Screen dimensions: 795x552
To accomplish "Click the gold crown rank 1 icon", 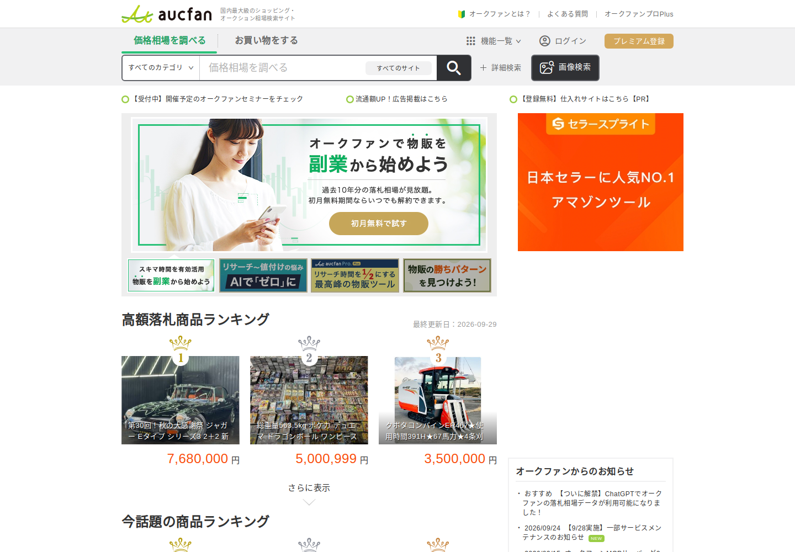I will point(181,350).
